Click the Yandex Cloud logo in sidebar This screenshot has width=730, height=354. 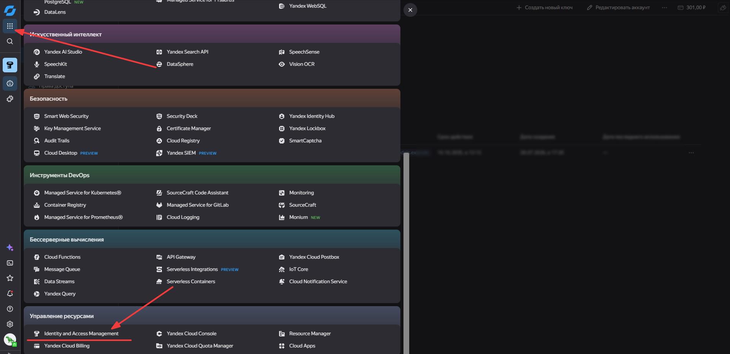[x=10, y=10]
